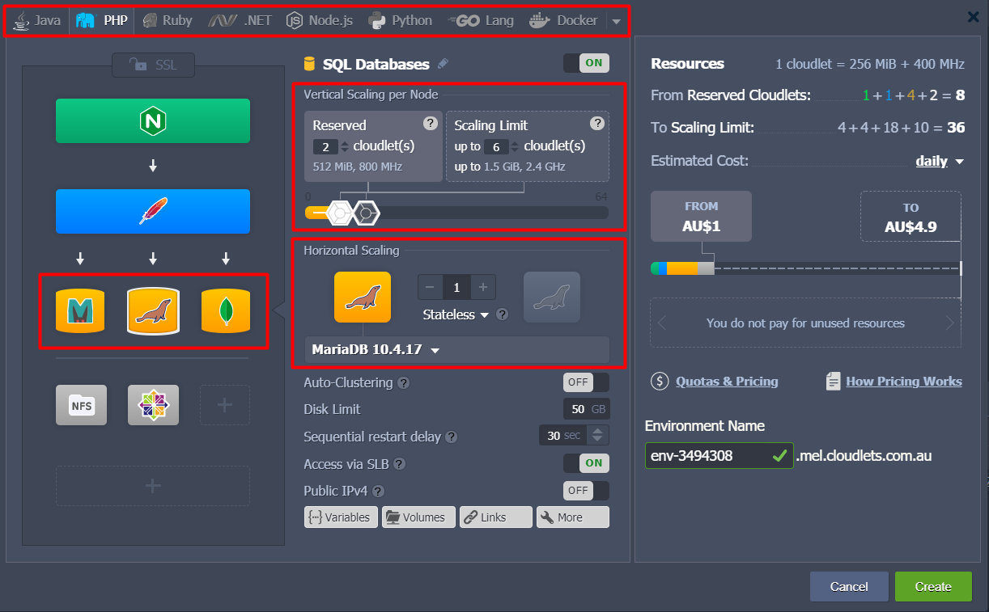Click the Sequential restart delay field
Image resolution: width=989 pixels, height=612 pixels.
point(564,436)
